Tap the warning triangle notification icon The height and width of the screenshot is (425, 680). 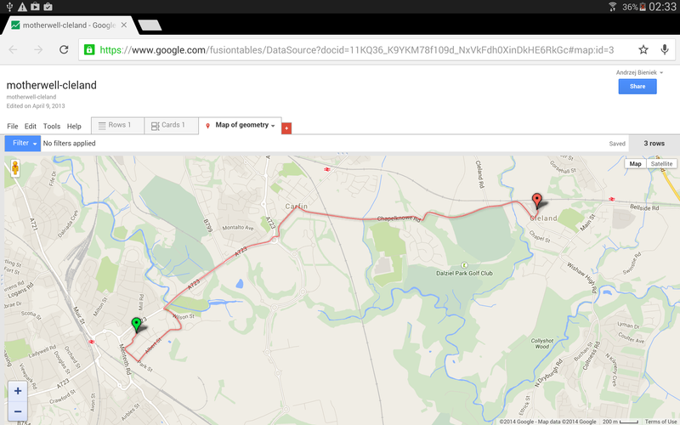[x=22, y=7]
